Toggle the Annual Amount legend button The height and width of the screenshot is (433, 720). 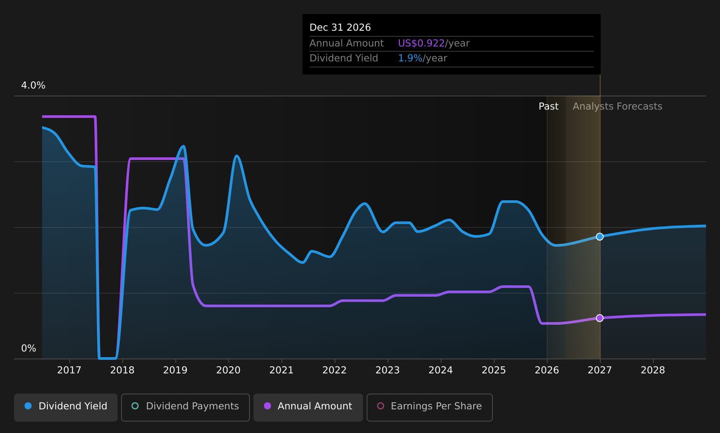pyautogui.click(x=308, y=408)
